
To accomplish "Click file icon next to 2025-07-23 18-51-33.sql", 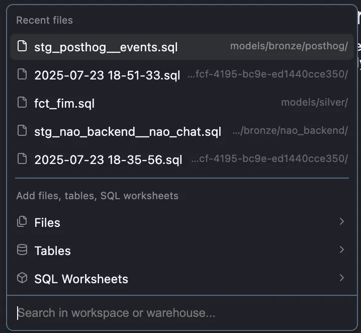I will point(22,75).
